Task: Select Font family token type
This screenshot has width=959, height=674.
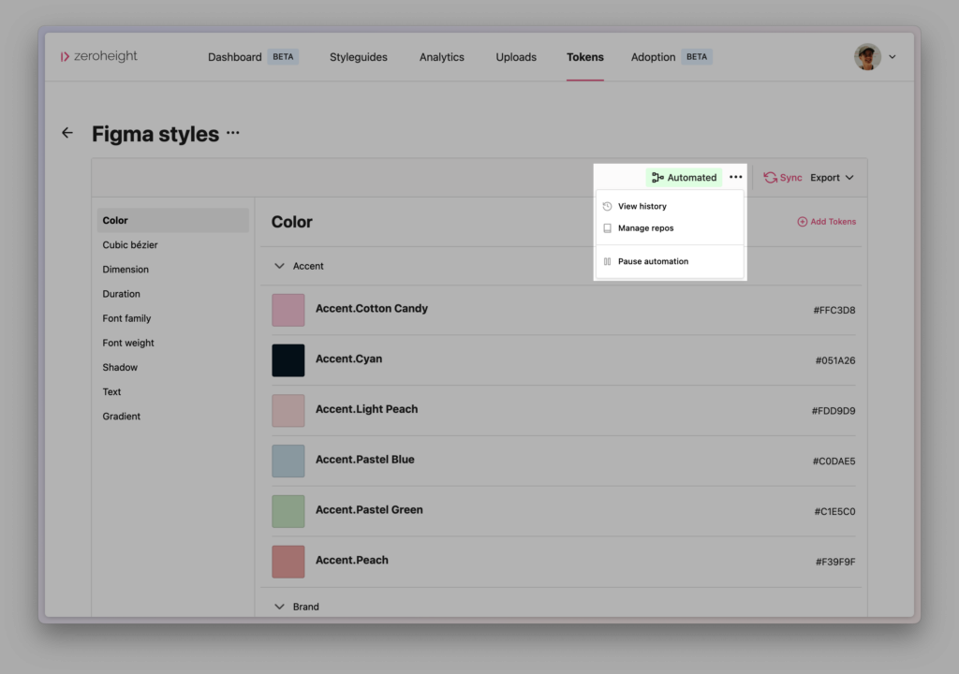Action: 173,318
